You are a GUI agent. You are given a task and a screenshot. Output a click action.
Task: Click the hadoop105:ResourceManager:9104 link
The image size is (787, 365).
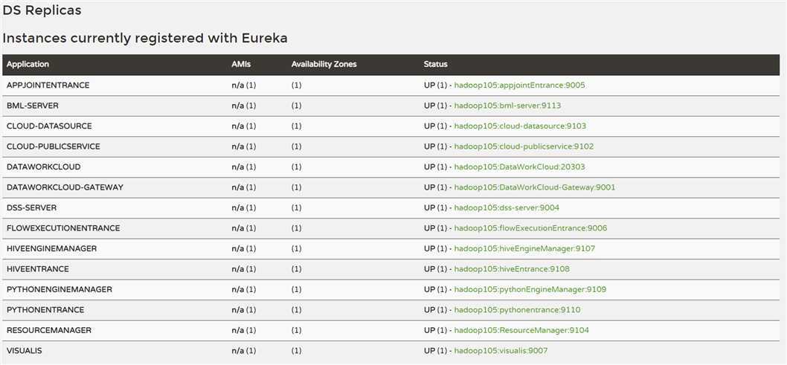521,330
